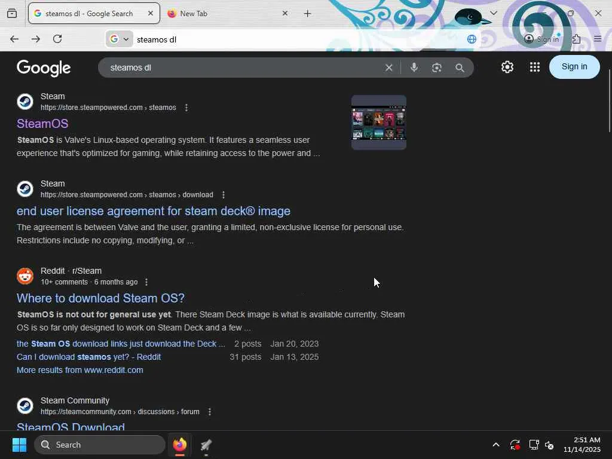Go to the Google logo homepage

pos(44,68)
